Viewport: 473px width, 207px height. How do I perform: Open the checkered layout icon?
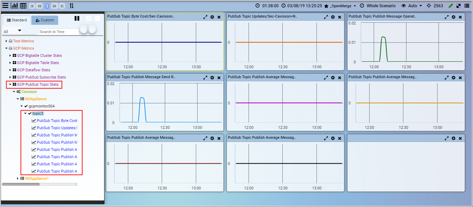click(x=459, y=6)
